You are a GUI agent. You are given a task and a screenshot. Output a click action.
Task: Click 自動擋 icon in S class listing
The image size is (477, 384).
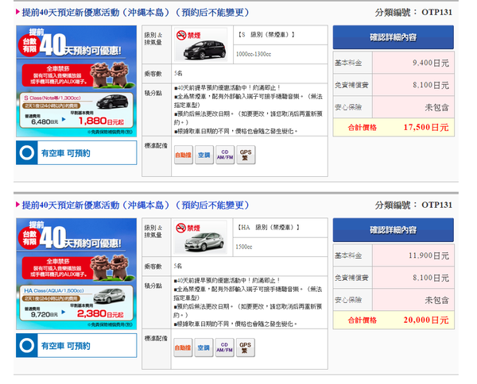(x=184, y=156)
